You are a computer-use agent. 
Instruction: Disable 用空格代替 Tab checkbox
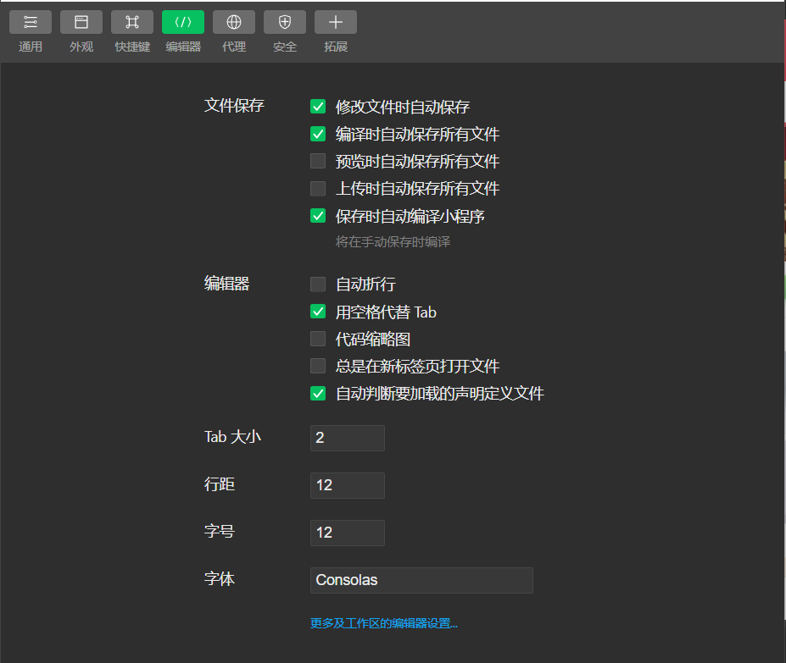click(318, 312)
